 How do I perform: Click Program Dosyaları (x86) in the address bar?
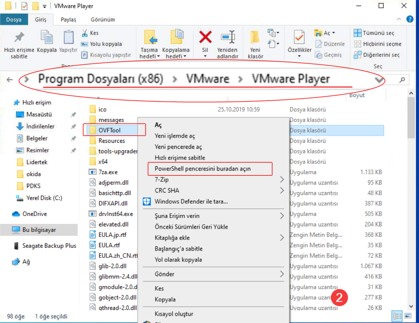(x=101, y=79)
